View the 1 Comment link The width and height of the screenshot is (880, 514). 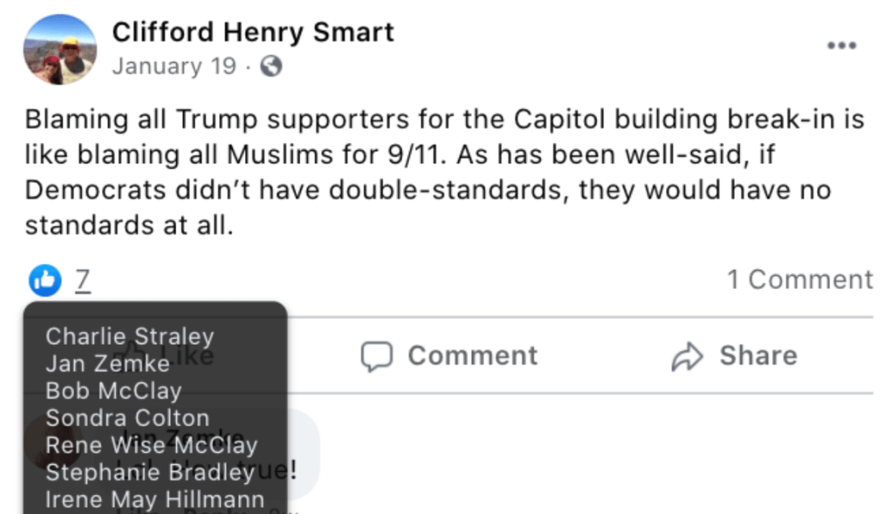point(799,280)
